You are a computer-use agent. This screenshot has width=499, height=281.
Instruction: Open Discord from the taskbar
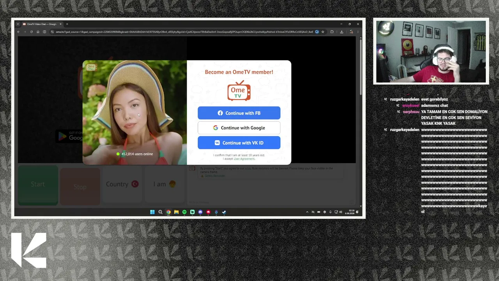200,212
